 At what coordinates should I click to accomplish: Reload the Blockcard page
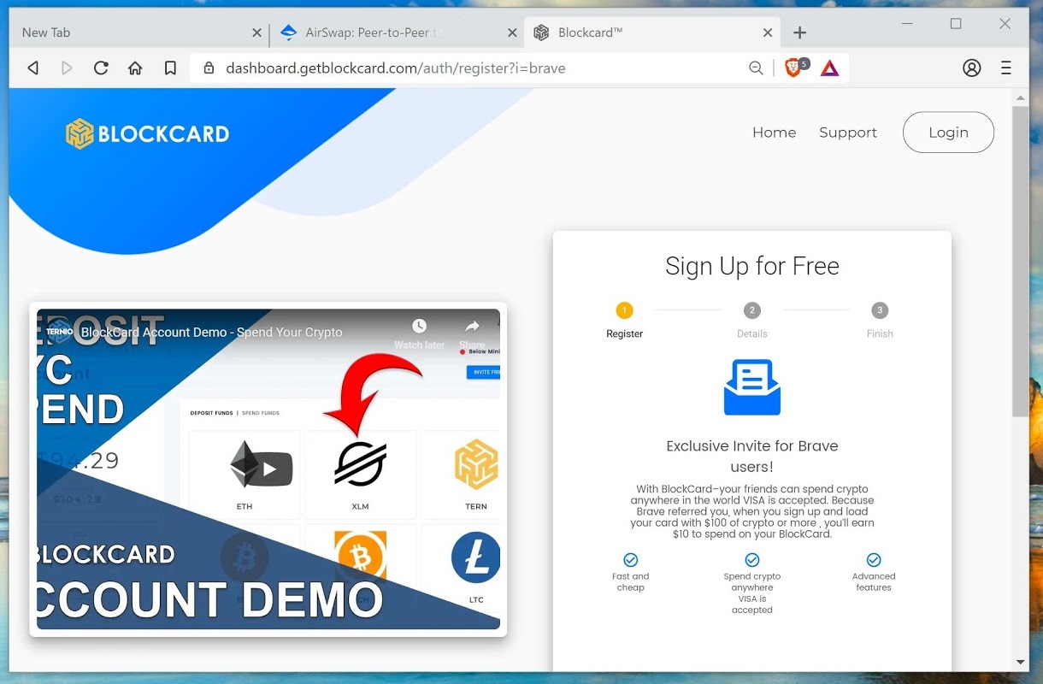tap(101, 68)
